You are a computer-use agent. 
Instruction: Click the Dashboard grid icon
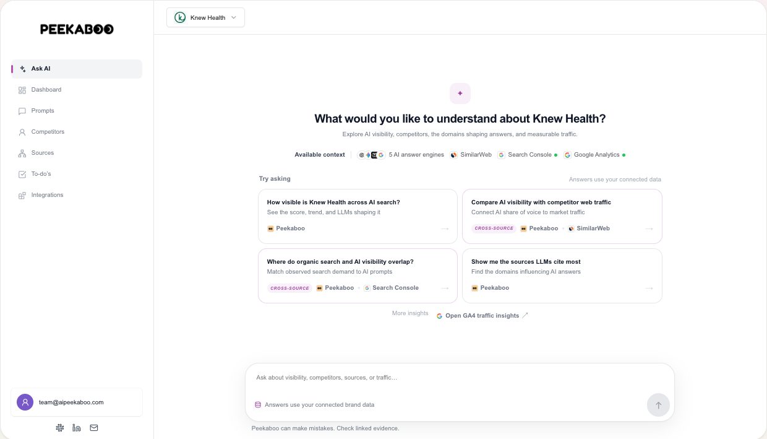[22, 90]
